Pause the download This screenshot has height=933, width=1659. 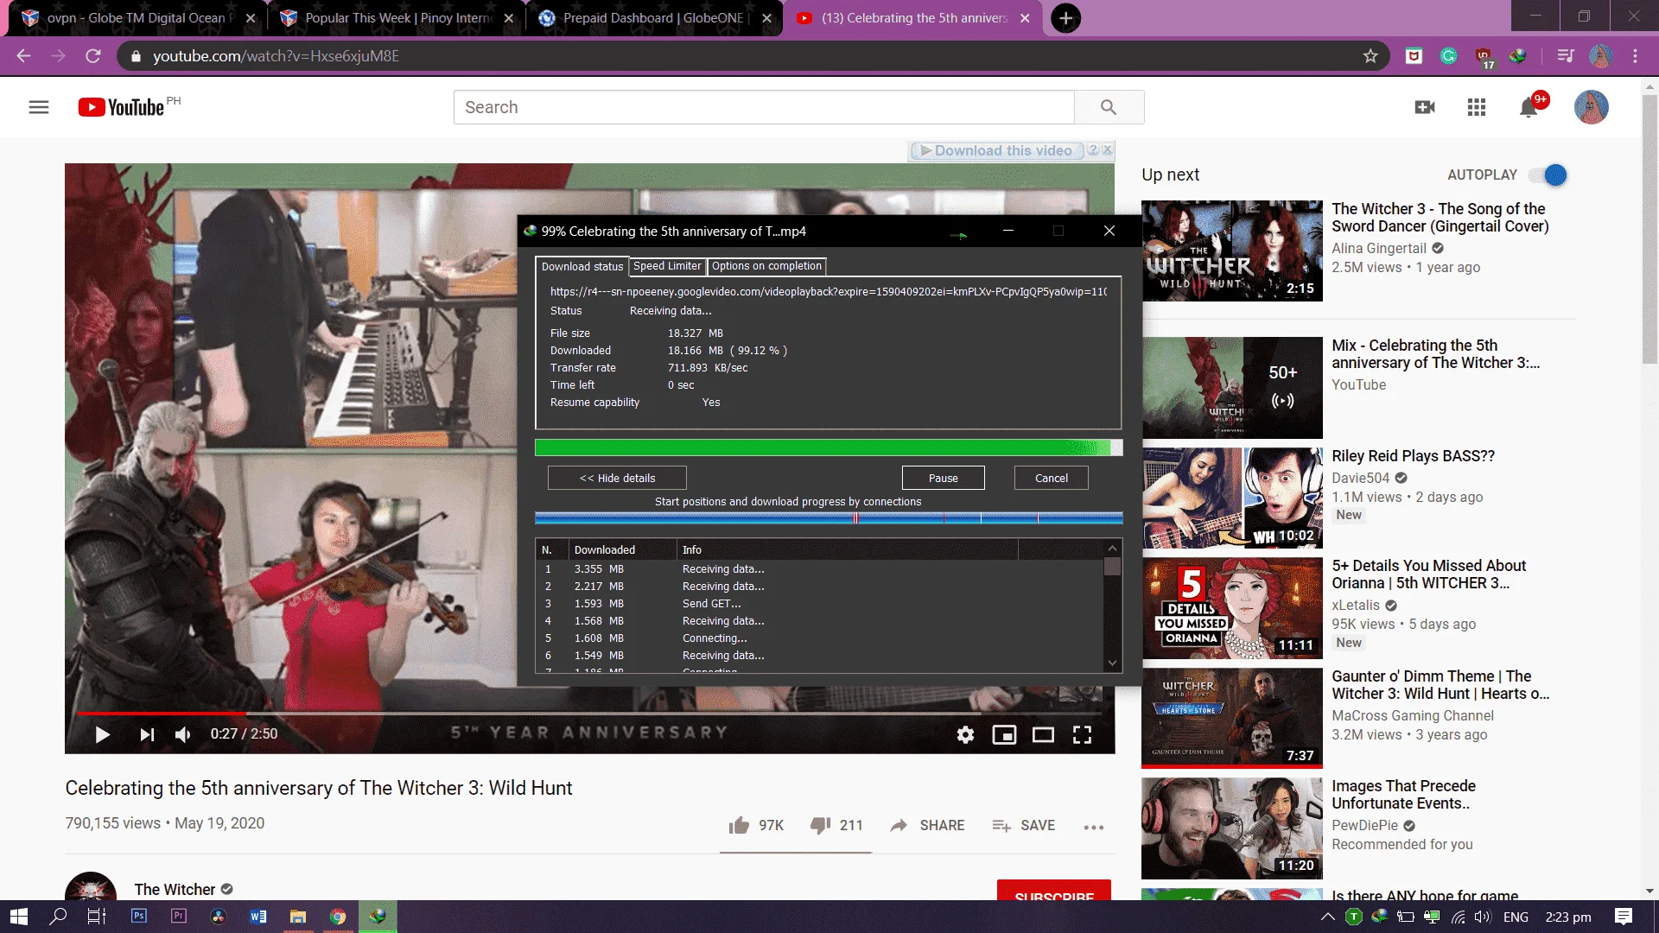click(x=943, y=478)
